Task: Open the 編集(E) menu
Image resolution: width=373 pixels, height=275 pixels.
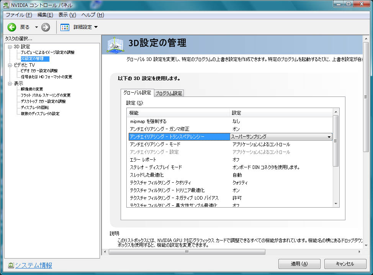Action: (45, 15)
